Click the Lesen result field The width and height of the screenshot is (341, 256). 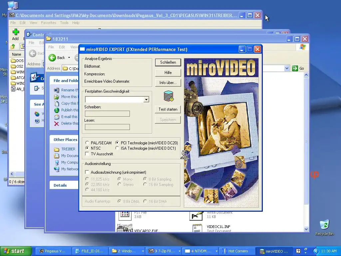click(107, 127)
